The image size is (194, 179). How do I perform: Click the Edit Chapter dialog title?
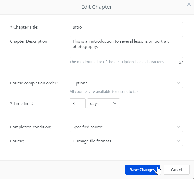(97, 7)
